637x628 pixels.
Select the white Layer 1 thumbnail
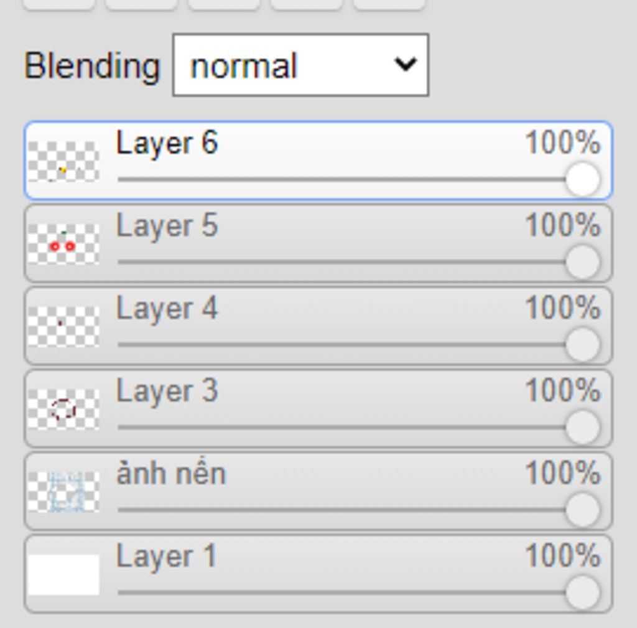(x=63, y=574)
